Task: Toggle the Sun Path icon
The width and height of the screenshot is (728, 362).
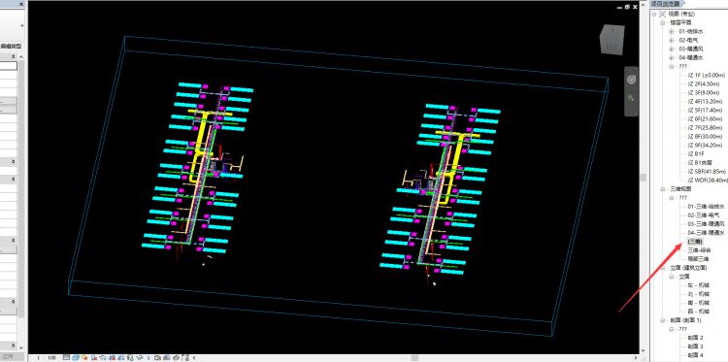Action: pyautogui.click(x=84, y=358)
